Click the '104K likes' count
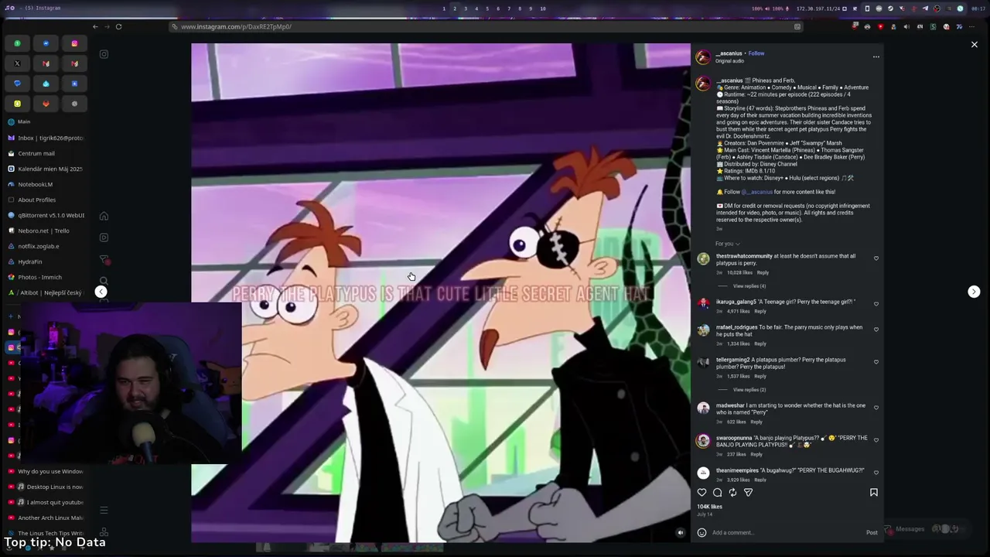Viewport: 990px width, 557px height. (709, 507)
